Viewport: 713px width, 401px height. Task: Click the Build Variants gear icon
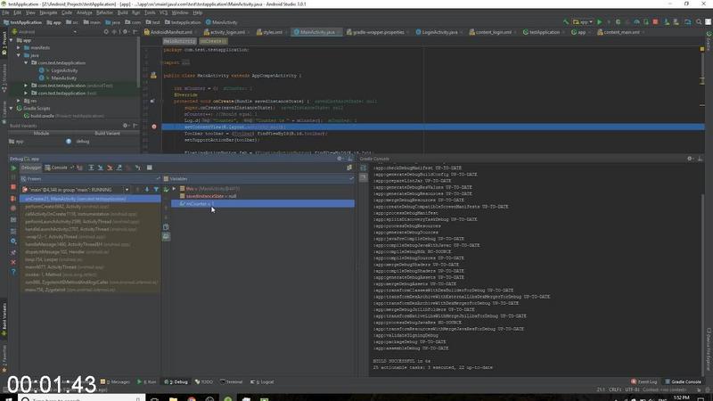coord(126,126)
